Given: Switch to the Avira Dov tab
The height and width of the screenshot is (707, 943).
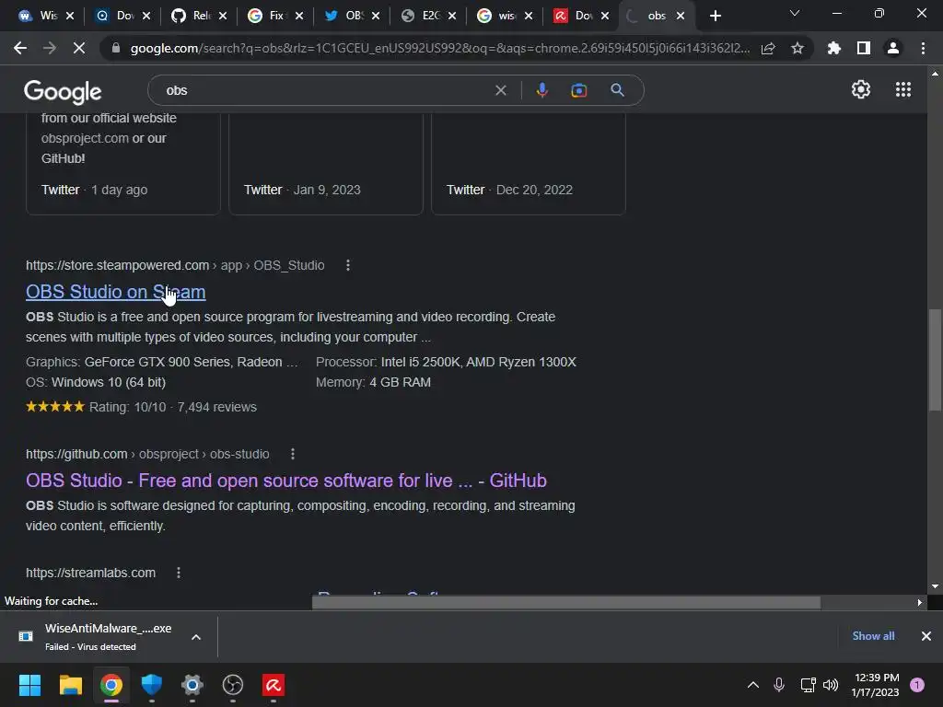Looking at the screenshot, I should coord(575,16).
